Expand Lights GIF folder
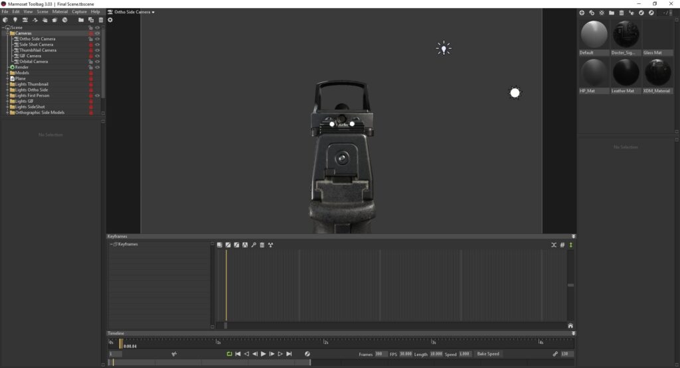Image resolution: width=680 pixels, height=368 pixels. (x=7, y=101)
